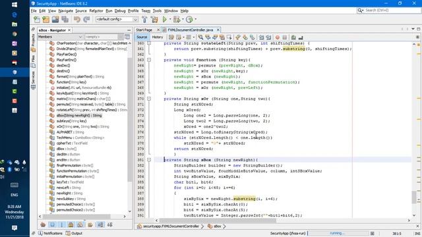The image size is (422, 237).
Task: Open the Output window button
Action: 74,233
